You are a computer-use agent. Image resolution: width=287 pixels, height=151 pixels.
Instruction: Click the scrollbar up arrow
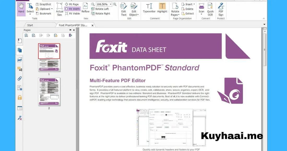(265, 32)
